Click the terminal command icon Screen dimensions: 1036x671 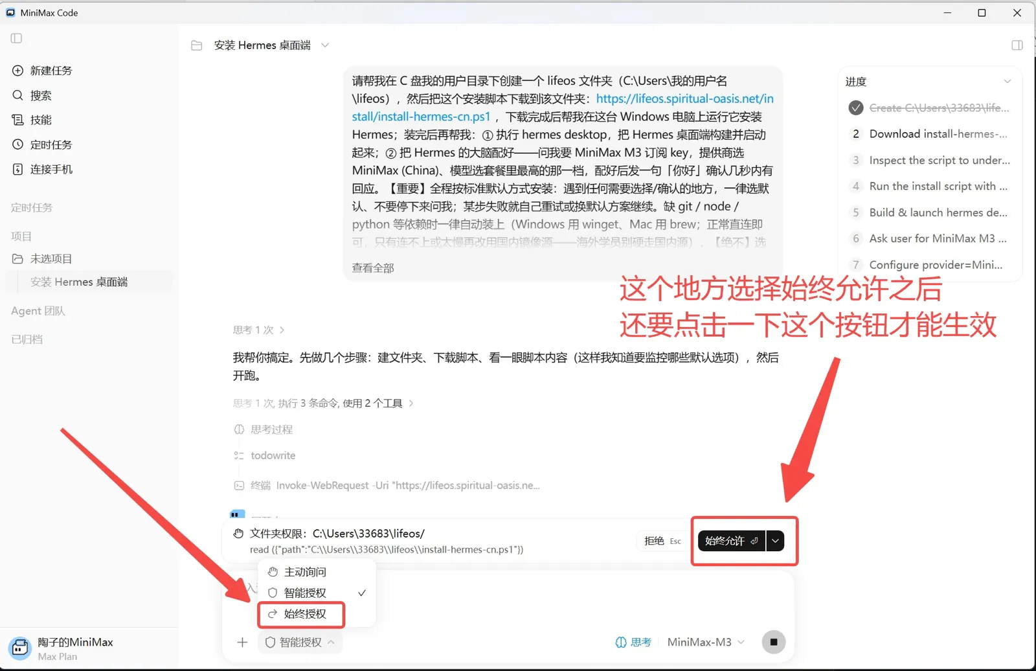[239, 485]
